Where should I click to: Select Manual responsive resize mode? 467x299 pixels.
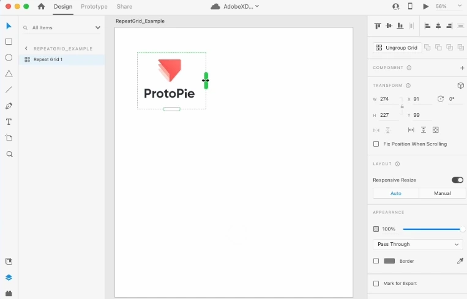pyautogui.click(x=443, y=193)
